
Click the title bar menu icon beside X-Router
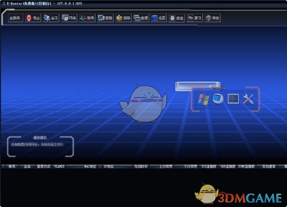pyautogui.click(x=4, y=3)
